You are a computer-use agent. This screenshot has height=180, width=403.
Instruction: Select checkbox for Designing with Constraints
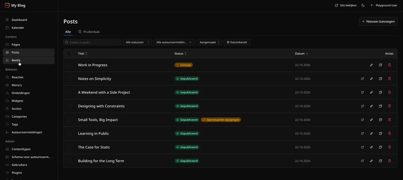tap(69, 106)
